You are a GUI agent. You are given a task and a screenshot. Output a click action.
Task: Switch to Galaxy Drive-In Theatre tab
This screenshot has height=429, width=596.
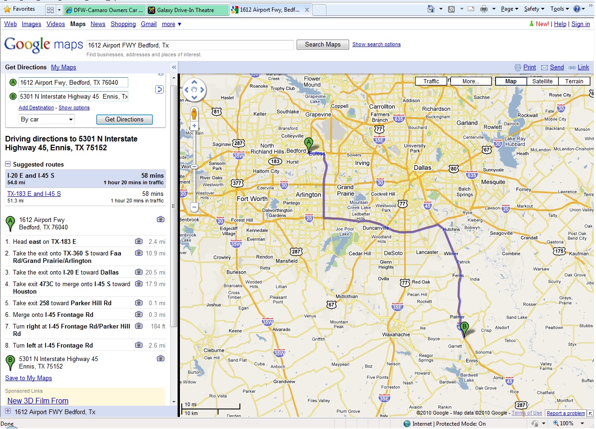click(187, 10)
